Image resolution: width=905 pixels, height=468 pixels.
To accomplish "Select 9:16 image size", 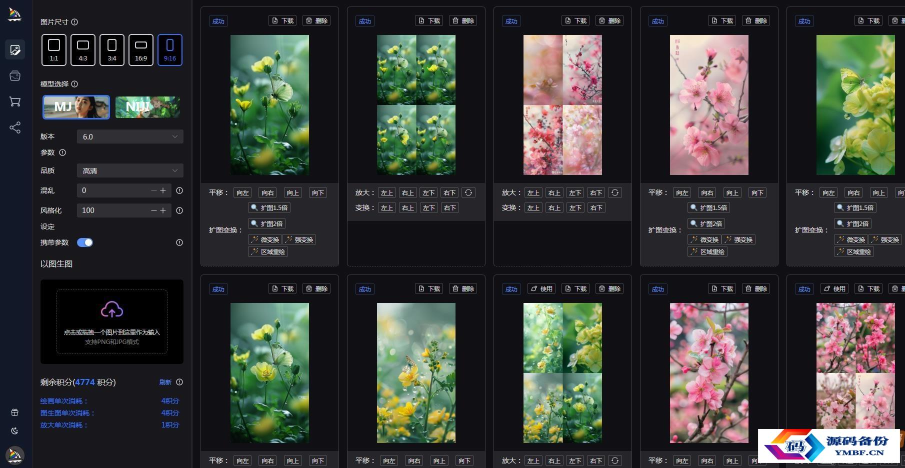I will tap(170, 50).
